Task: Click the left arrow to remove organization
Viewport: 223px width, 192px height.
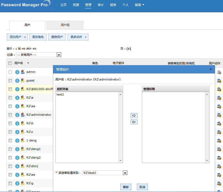Action: [134, 122]
